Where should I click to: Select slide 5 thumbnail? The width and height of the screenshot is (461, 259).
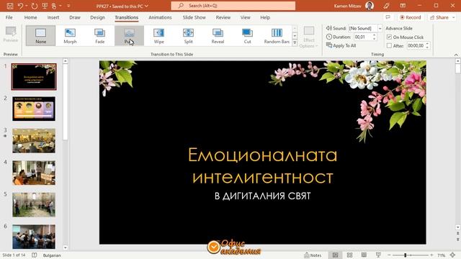click(x=34, y=204)
